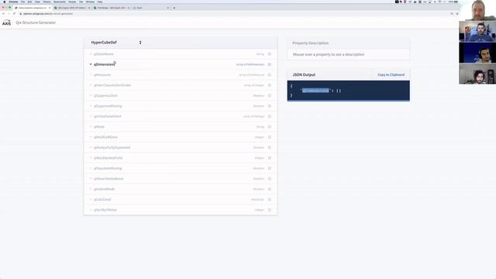Switch to the fourth browser tab
496x279 pixels.
tap(151, 8)
